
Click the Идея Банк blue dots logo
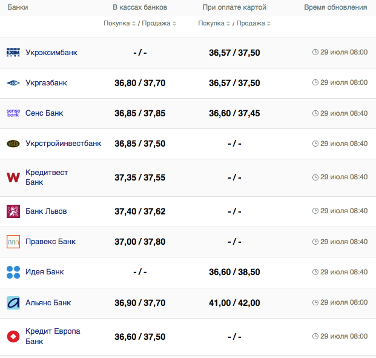tap(13, 272)
